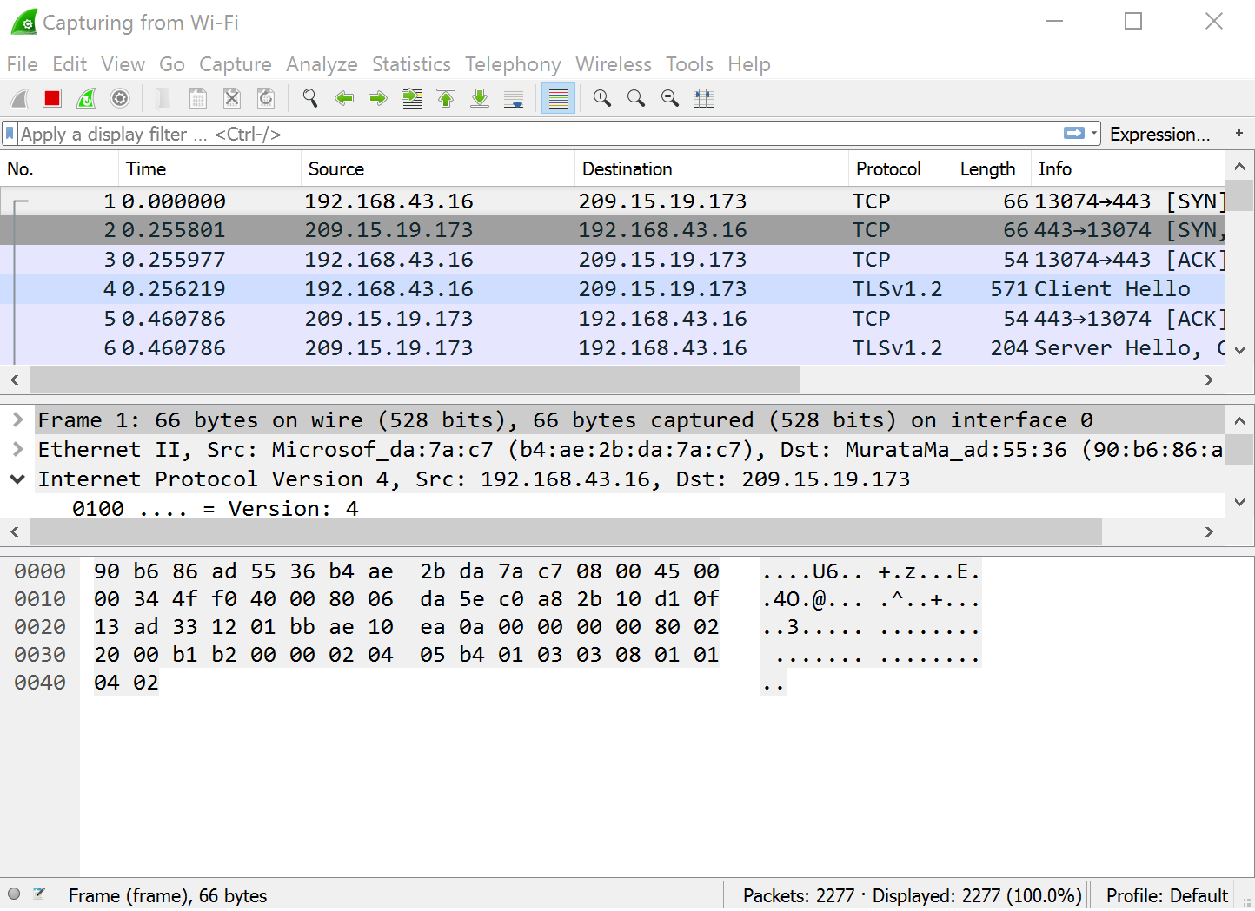Toggle packet list colorization
The height and width of the screenshot is (911, 1255).
pyautogui.click(x=558, y=99)
